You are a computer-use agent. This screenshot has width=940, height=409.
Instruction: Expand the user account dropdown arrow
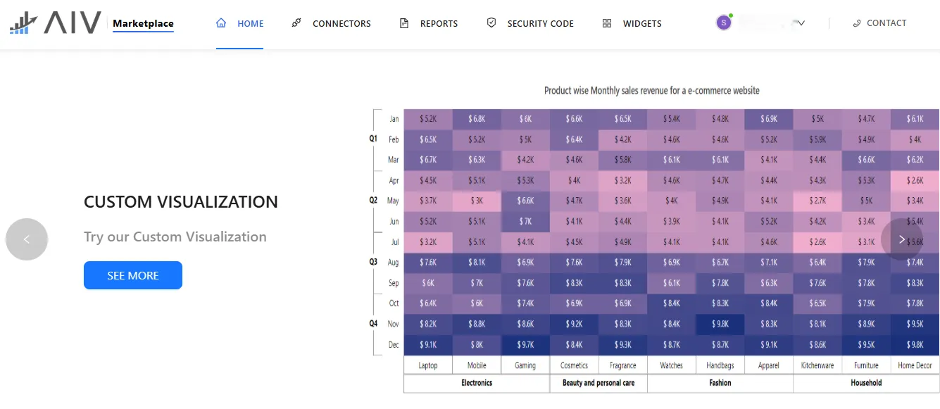pyautogui.click(x=801, y=23)
